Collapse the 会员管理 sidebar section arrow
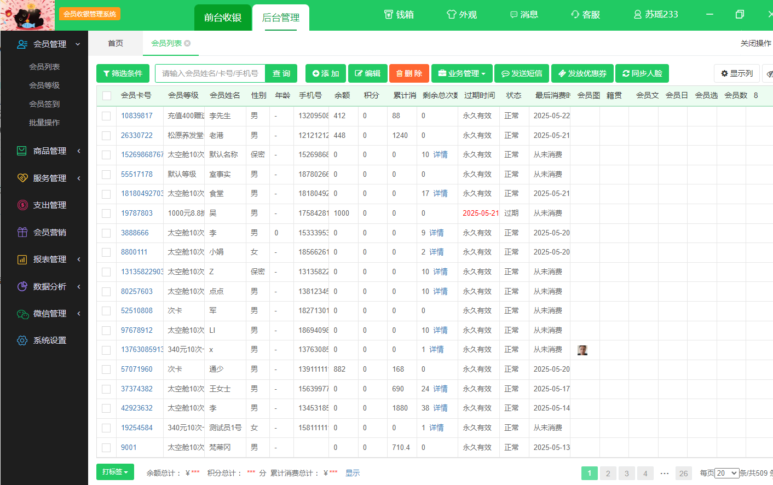 [78, 44]
